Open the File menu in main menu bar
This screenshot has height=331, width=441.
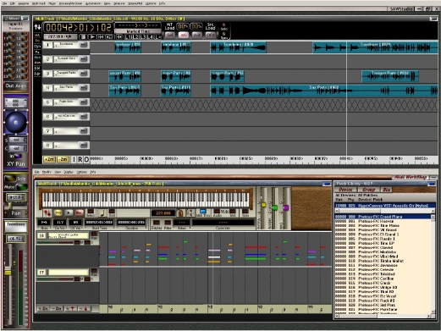pos(5,3)
